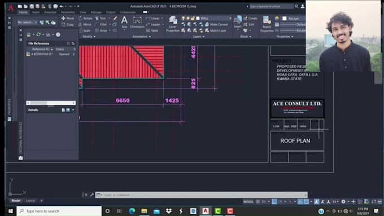Screen dimensions: 384x216
Task: Open the Details panel dropdown arrow
Action: (73, 110)
